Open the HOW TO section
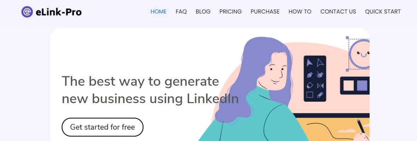The height and width of the screenshot is (141, 417). click(x=300, y=12)
